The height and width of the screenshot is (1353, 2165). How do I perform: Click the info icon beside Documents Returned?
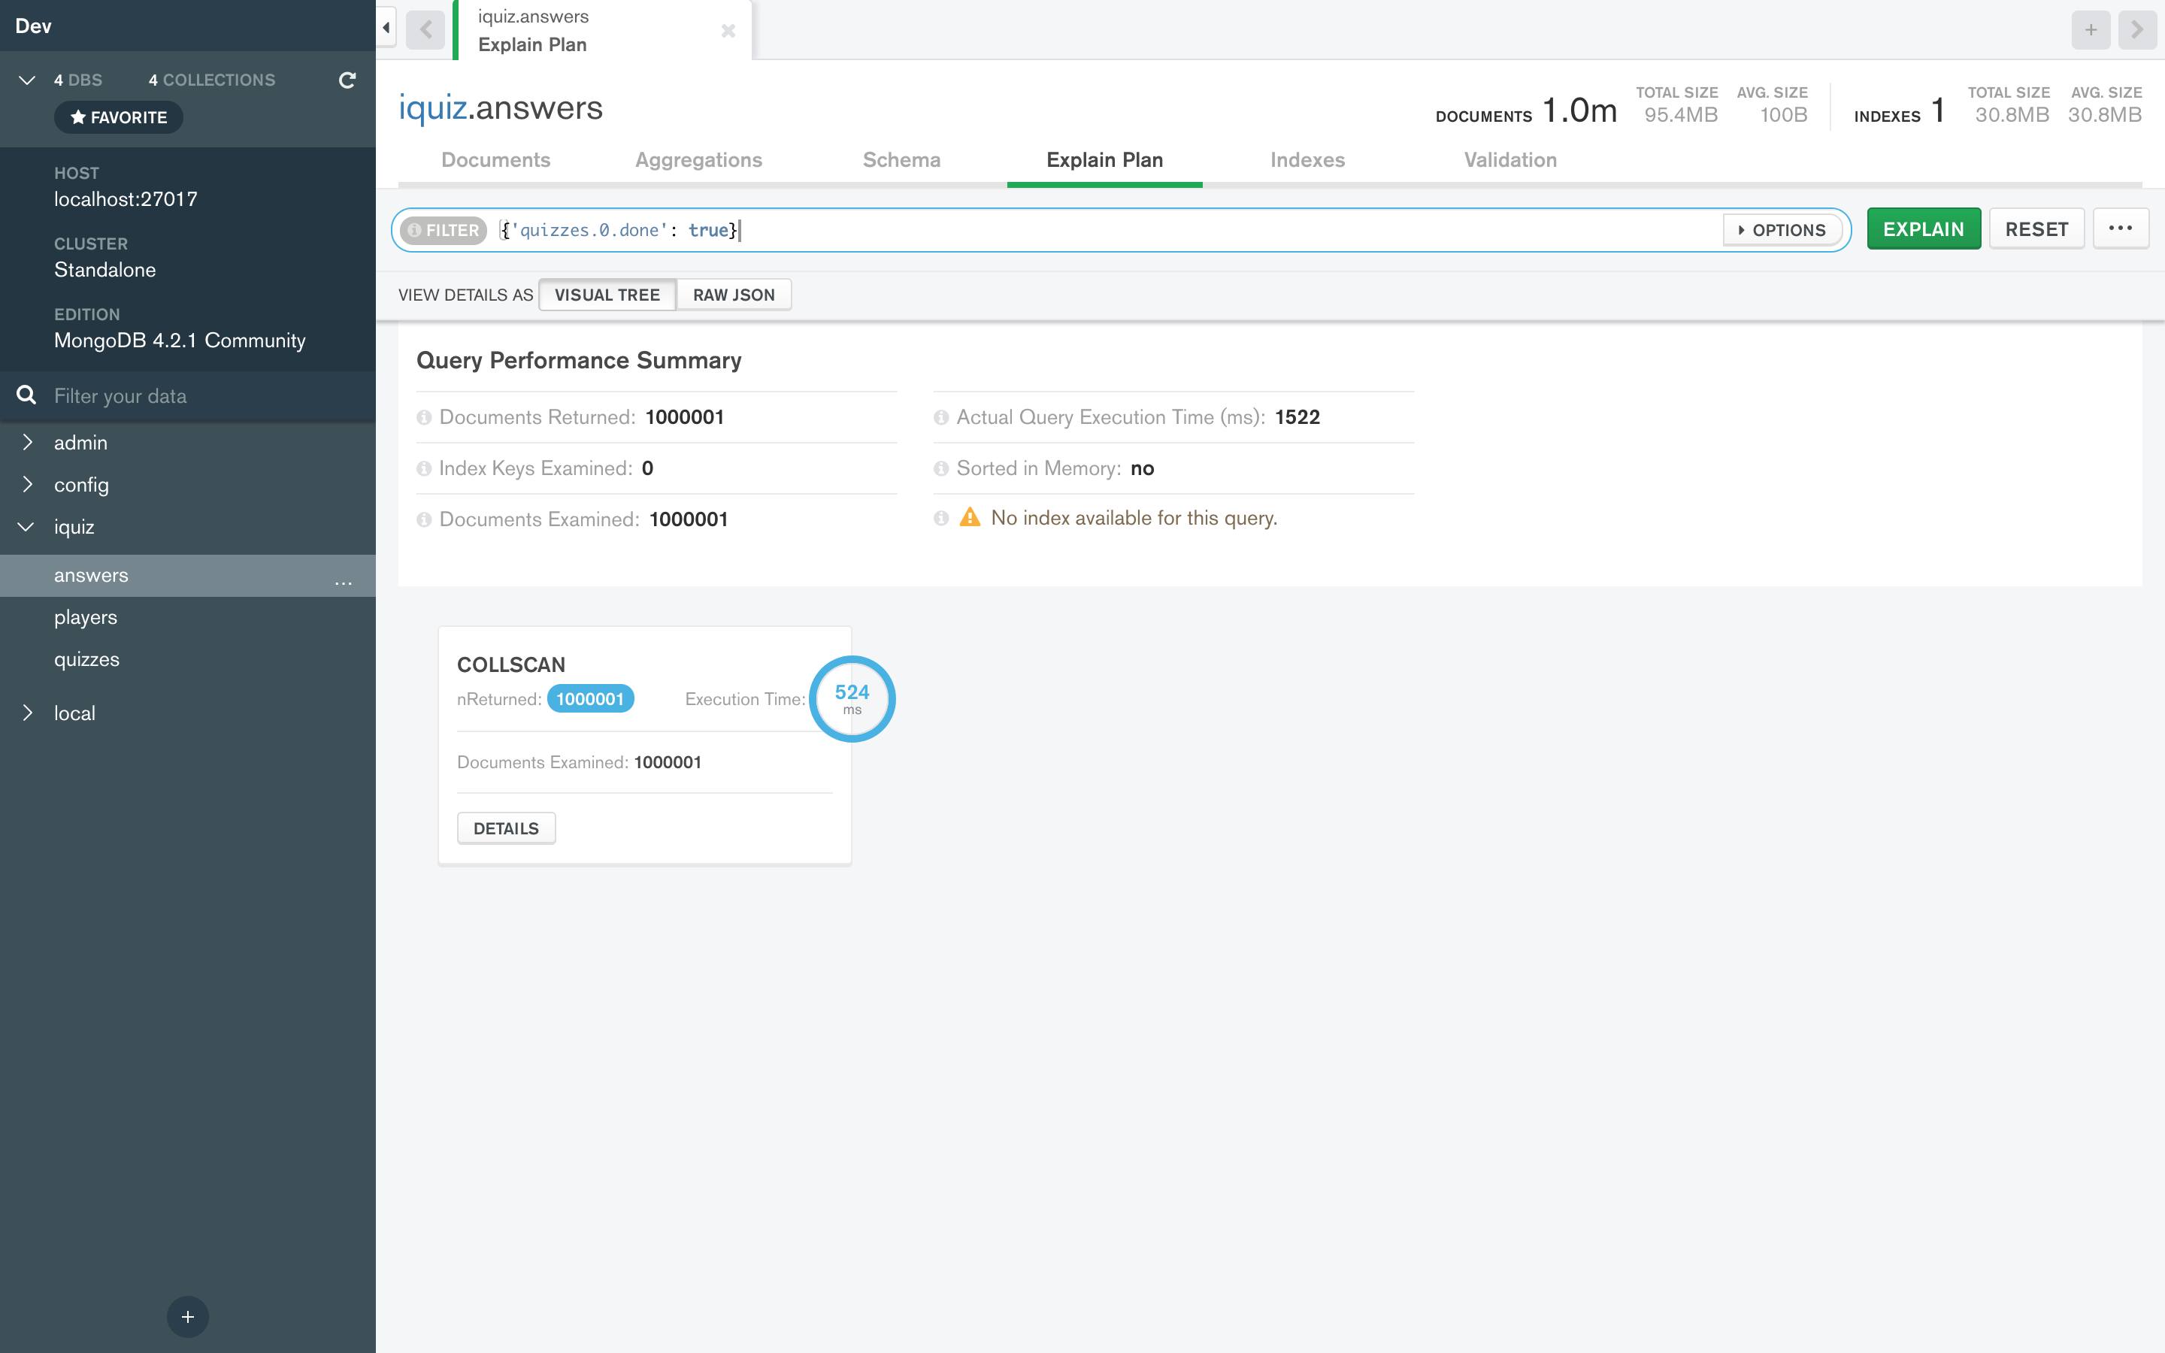click(424, 418)
